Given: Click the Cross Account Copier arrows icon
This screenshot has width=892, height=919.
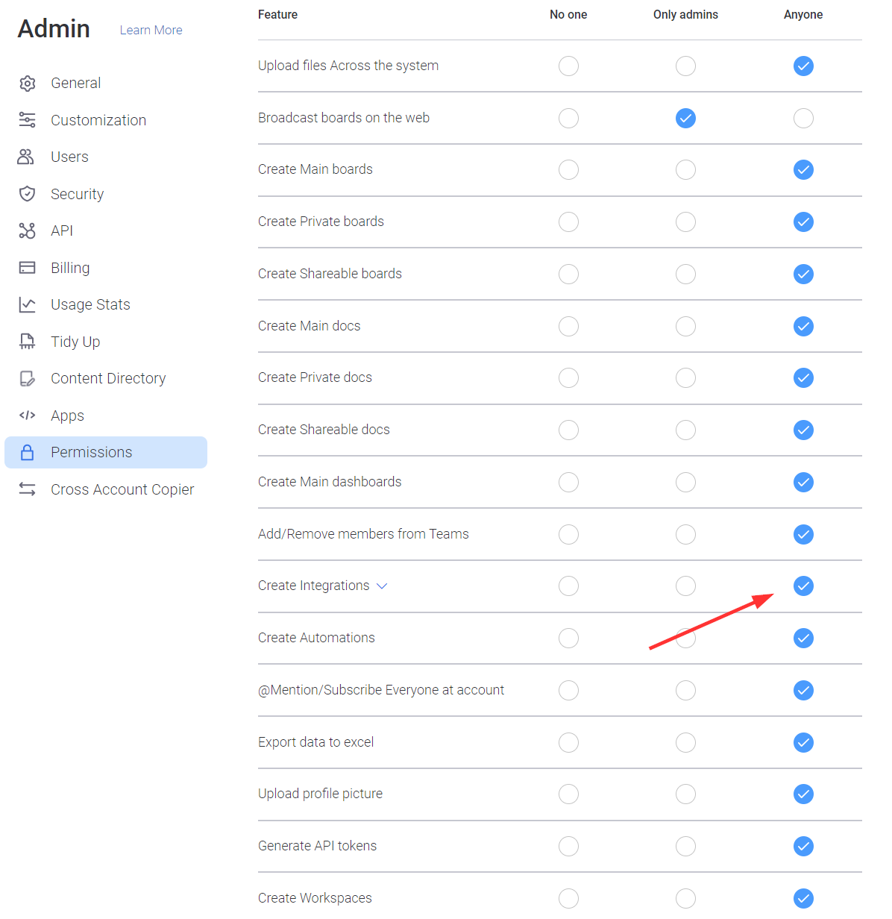Looking at the screenshot, I should click(x=28, y=489).
